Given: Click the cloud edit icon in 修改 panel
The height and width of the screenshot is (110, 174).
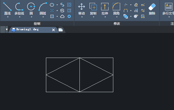Looking at the screenshot, I should (x=136, y=5).
